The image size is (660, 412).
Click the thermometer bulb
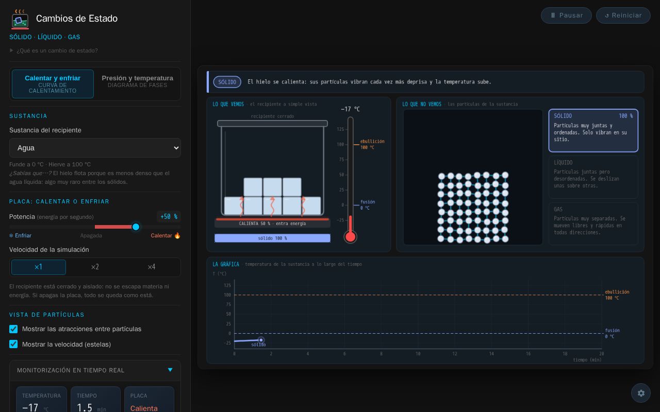pos(351,237)
